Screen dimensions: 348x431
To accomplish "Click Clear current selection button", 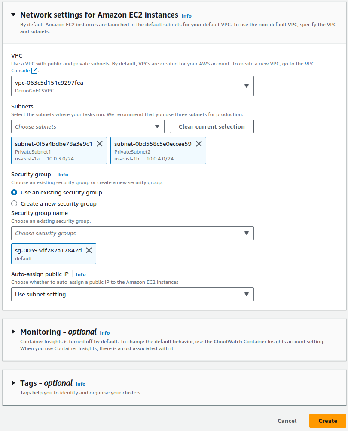I will 211,126.
